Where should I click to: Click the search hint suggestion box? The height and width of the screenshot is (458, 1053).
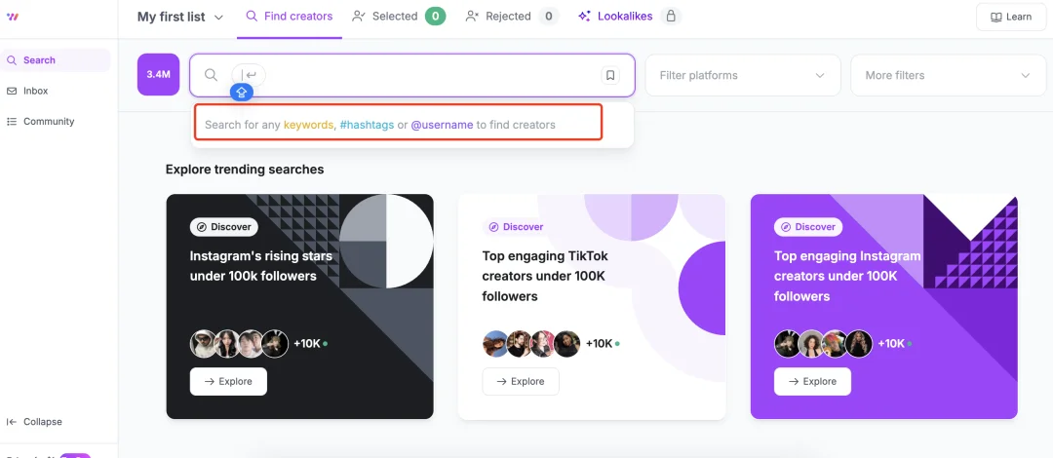tap(398, 125)
